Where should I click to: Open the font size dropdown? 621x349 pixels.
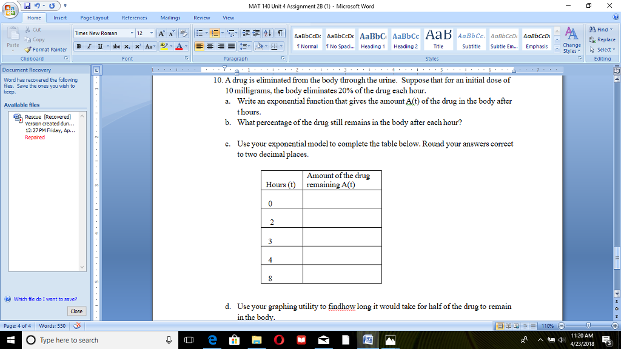tap(151, 33)
